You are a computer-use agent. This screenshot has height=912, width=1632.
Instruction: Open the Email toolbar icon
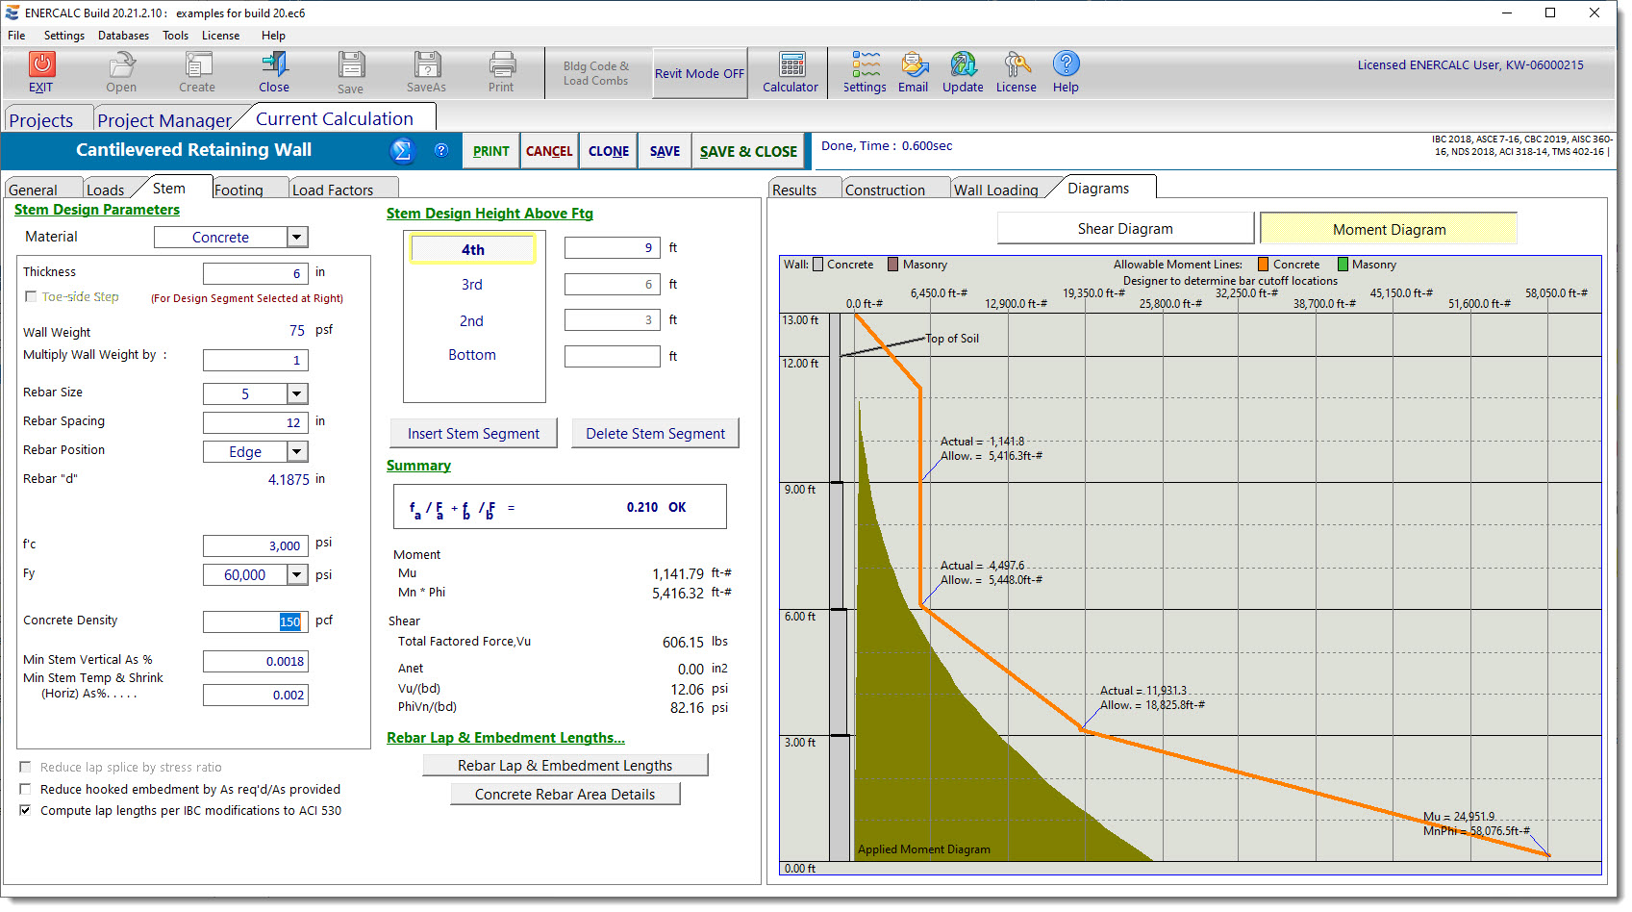click(914, 64)
